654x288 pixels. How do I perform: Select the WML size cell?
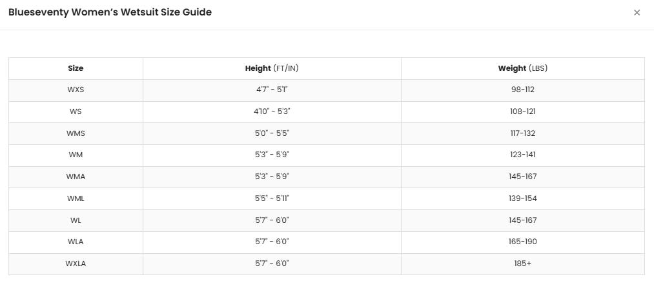click(x=76, y=198)
